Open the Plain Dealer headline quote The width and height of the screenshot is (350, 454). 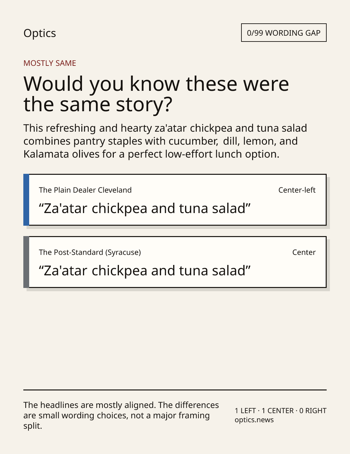[x=145, y=209]
